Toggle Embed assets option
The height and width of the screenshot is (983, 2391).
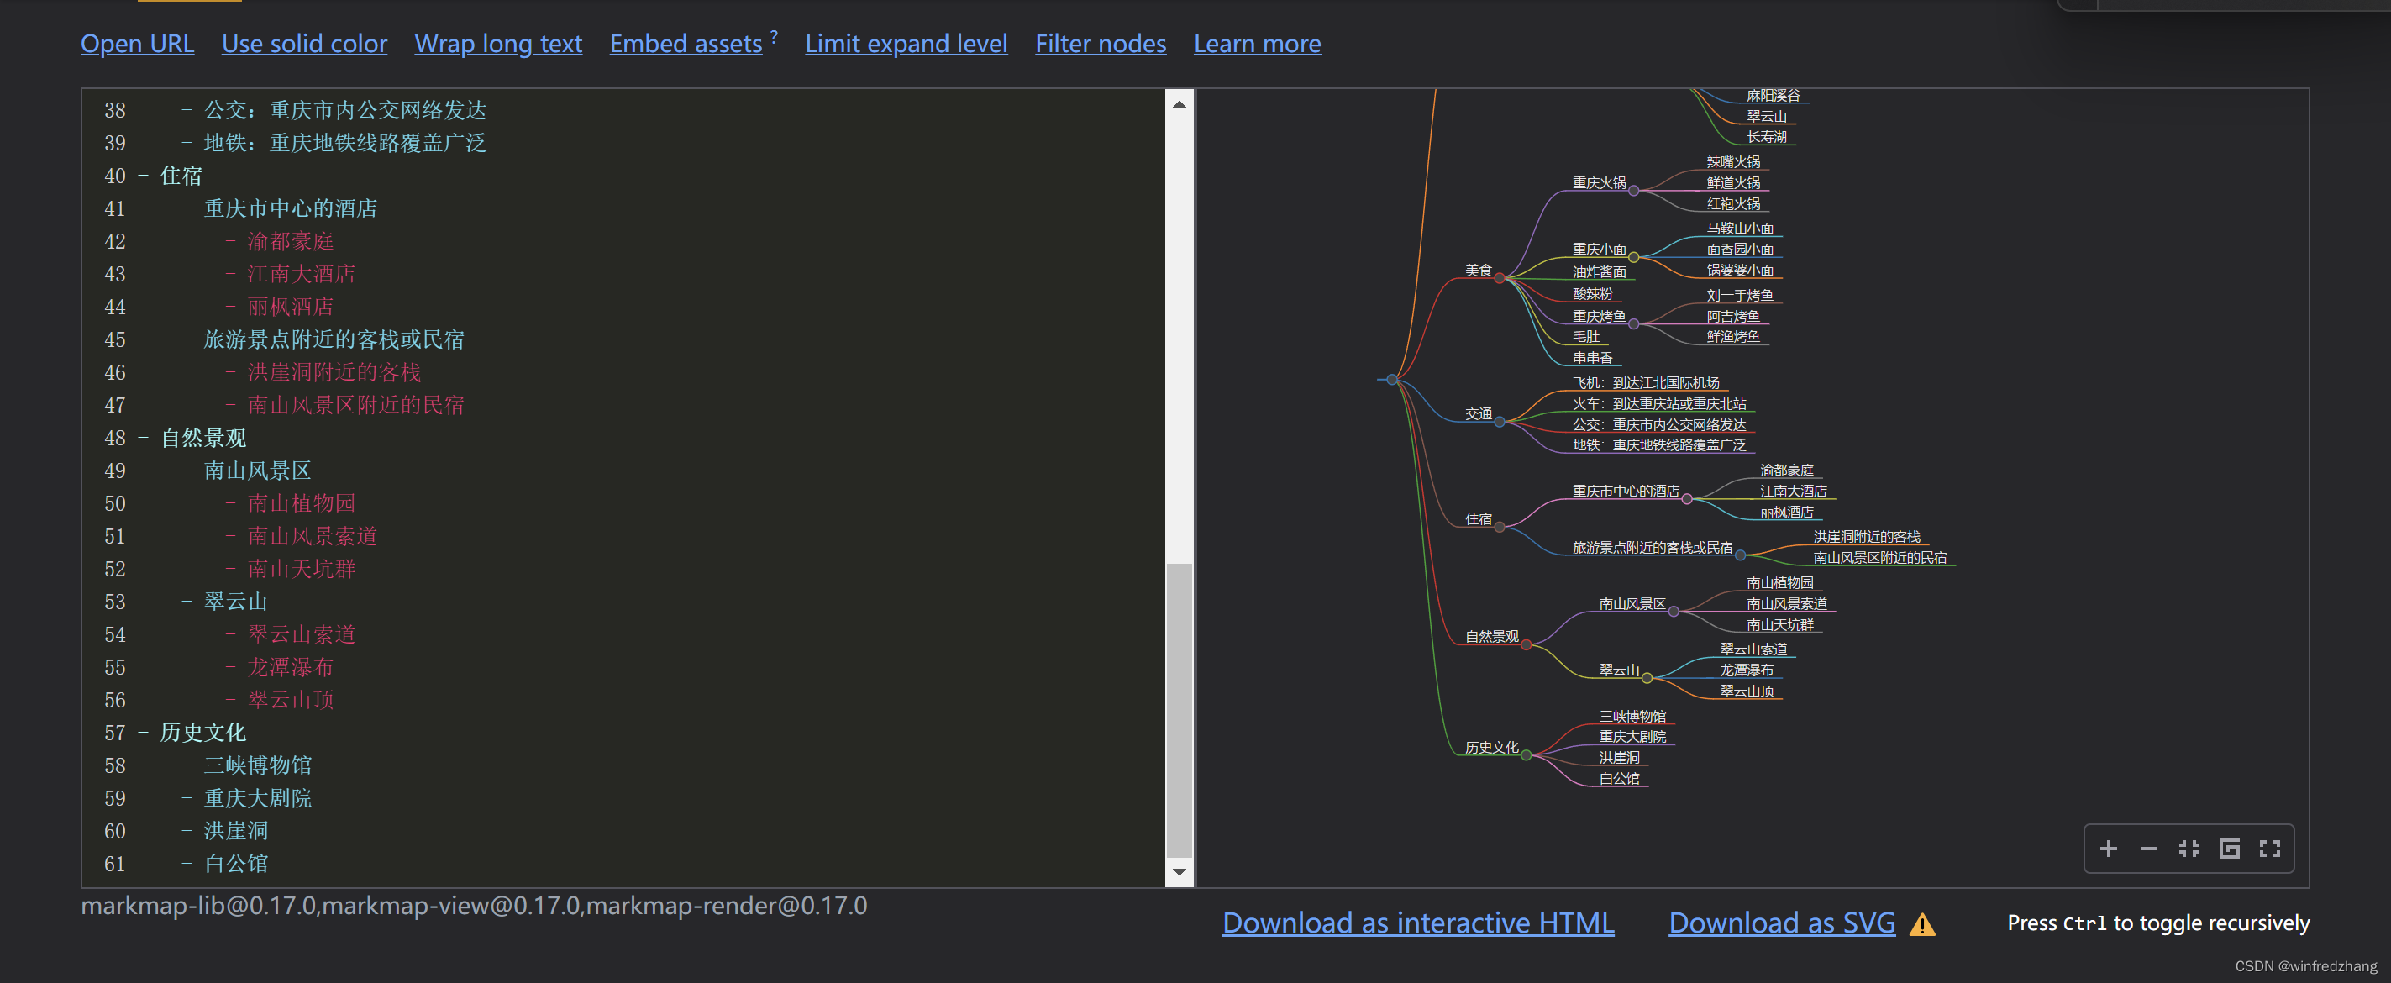click(685, 44)
